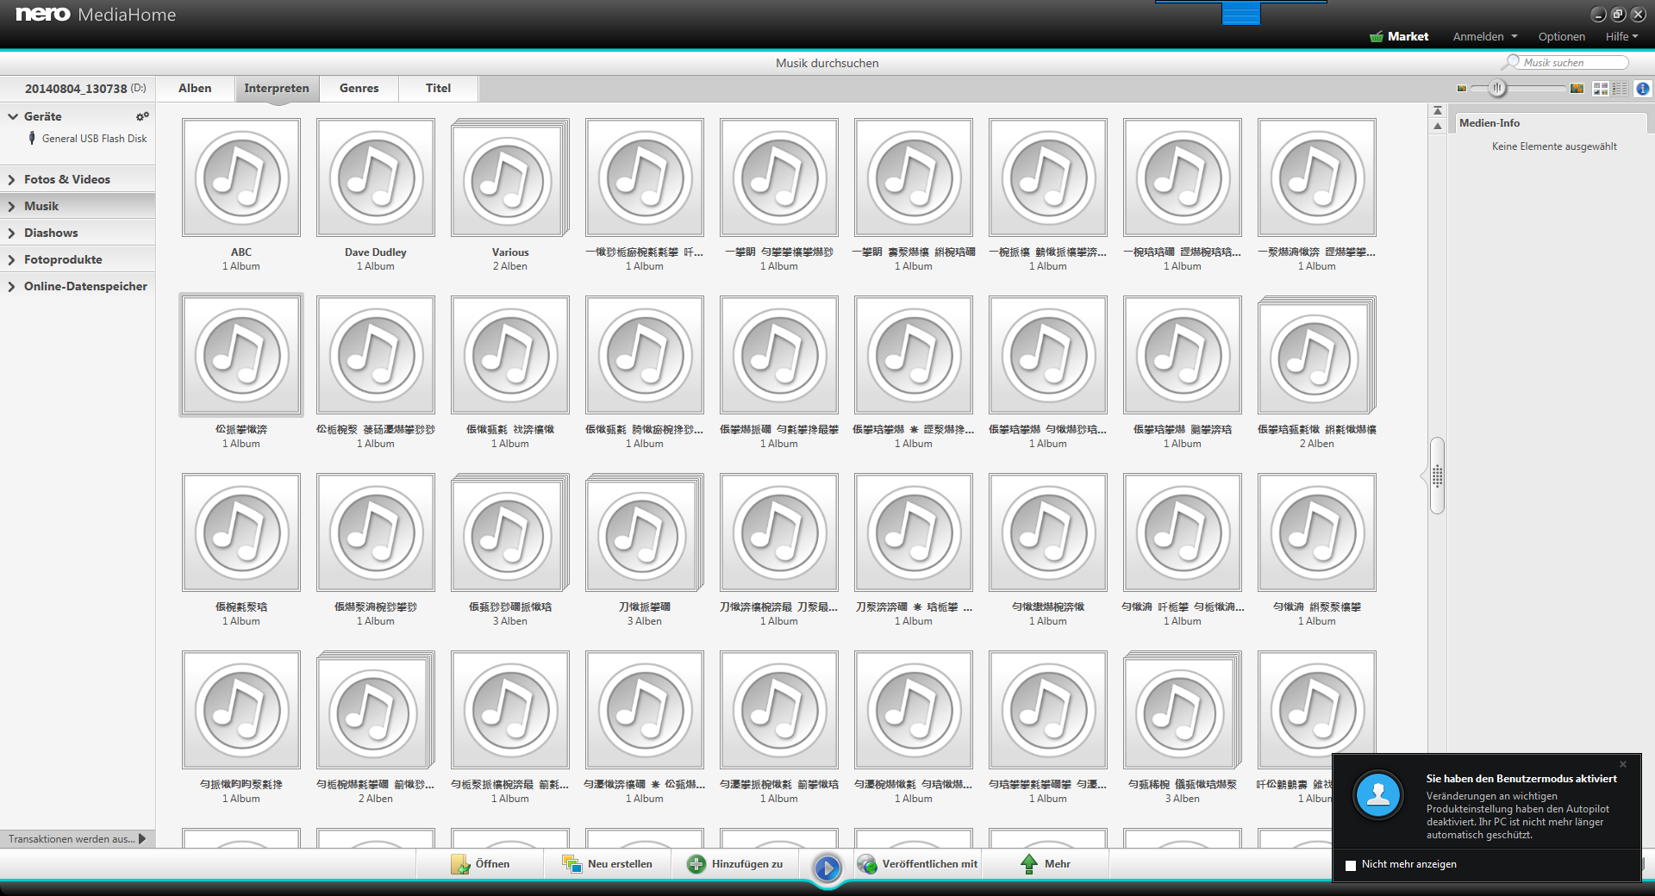Click the scroll up arrow
Viewport: 1655px width, 896px height.
[x=1437, y=127]
